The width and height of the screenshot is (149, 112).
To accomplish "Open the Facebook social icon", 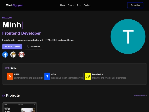I will (5, 54).
